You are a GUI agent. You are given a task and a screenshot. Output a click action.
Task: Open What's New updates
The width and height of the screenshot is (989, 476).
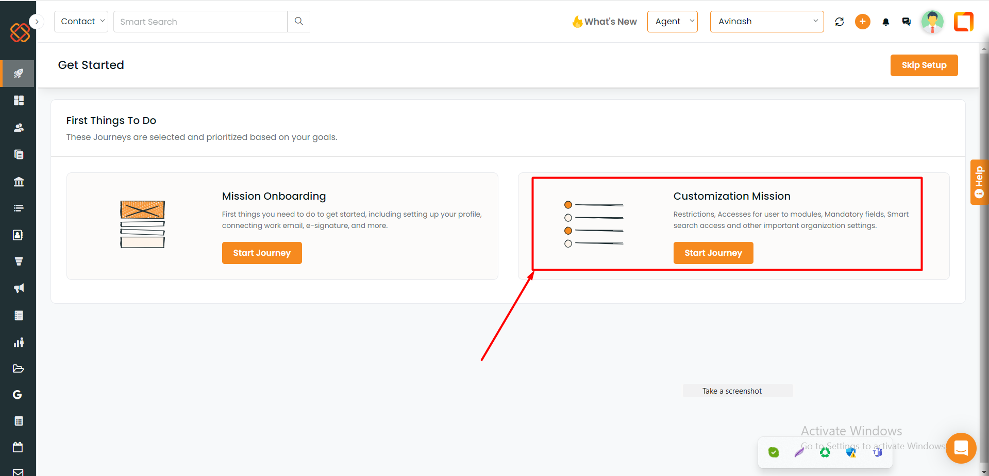605,22
